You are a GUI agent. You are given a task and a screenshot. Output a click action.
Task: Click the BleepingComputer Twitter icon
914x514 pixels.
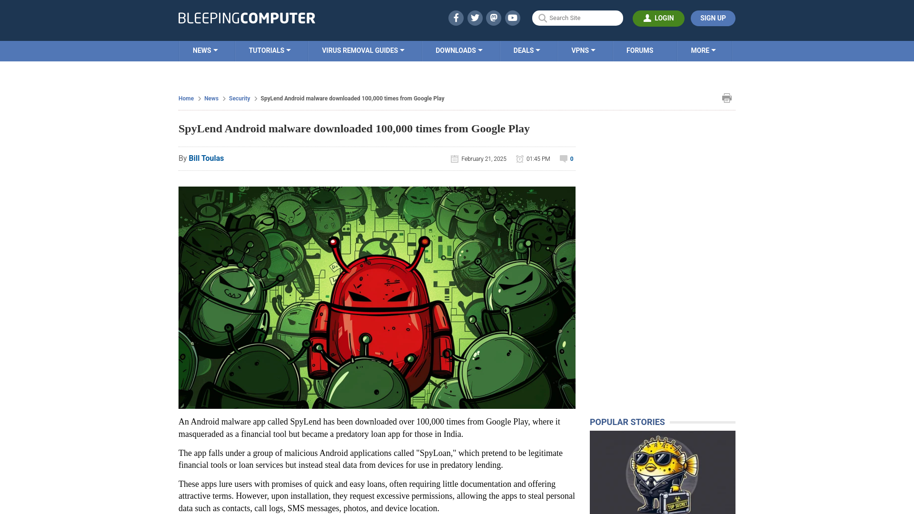coord(475,18)
